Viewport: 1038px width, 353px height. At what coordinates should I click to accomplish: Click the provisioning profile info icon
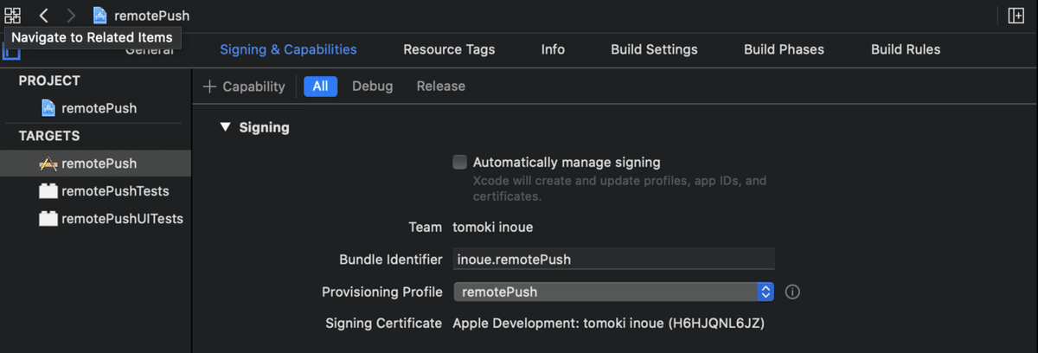[x=792, y=292]
